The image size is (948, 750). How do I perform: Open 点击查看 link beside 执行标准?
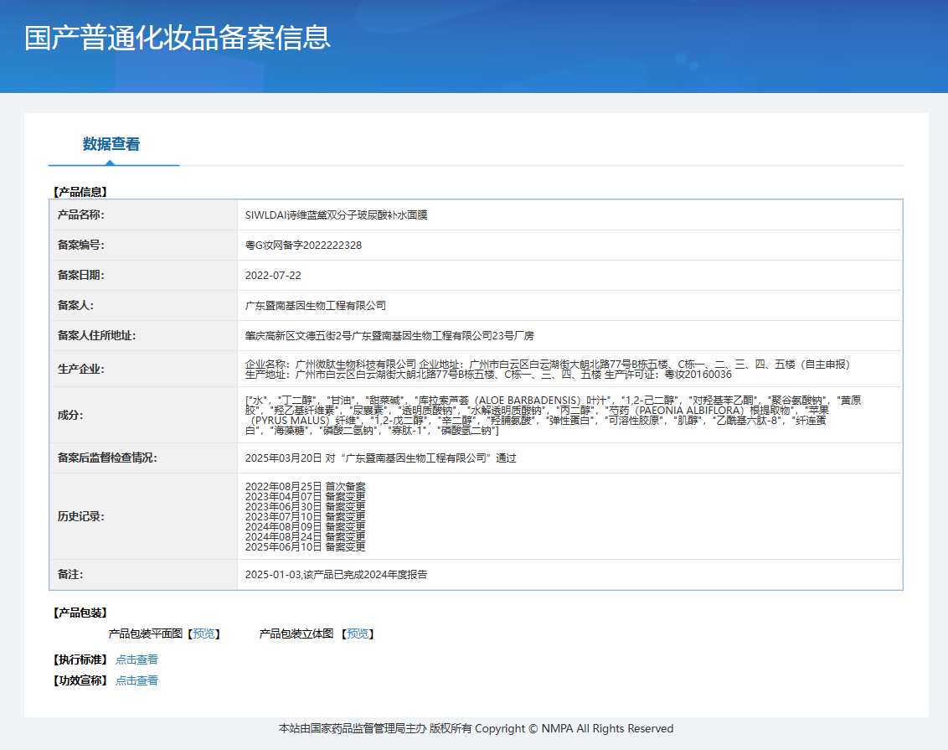pyautogui.click(x=137, y=659)
